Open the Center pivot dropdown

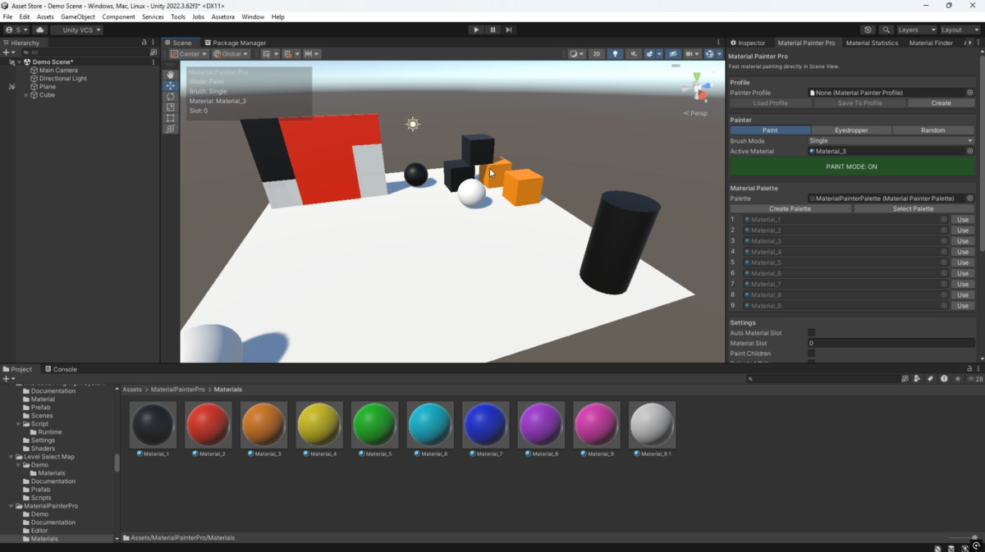[x=190, y=54]
